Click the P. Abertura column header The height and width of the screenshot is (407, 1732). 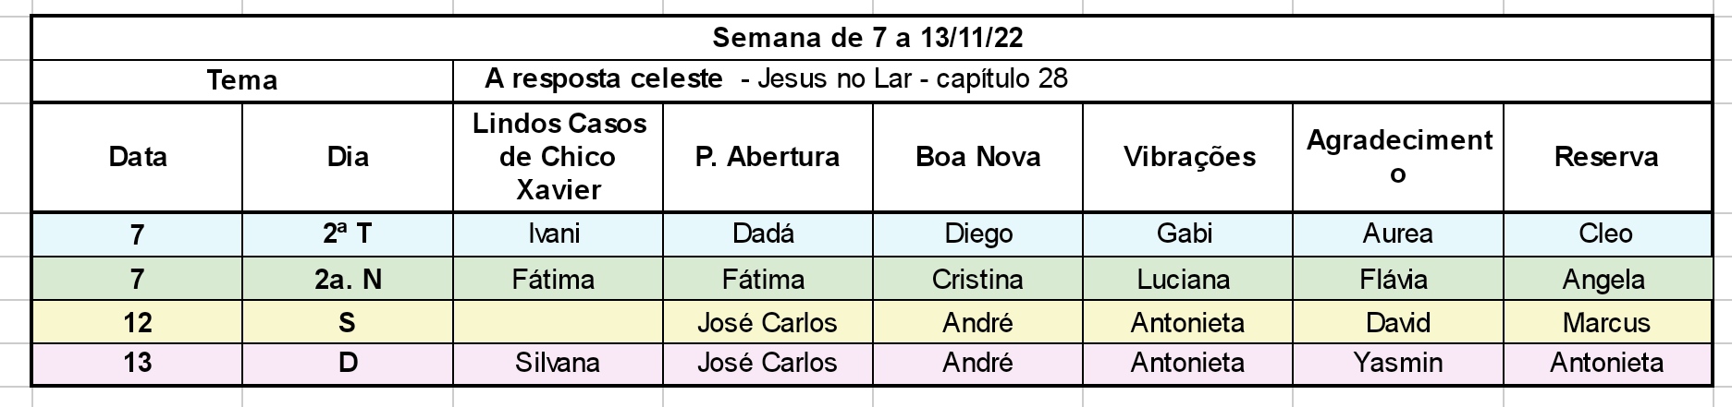[768, 157]
